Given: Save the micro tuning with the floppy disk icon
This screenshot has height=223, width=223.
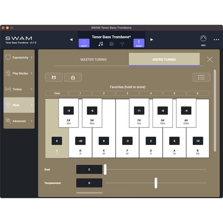Looking at the screenshot, I should coord(54,77).
